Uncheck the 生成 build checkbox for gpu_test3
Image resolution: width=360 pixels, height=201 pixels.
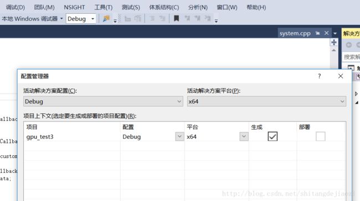pos(272,136)
